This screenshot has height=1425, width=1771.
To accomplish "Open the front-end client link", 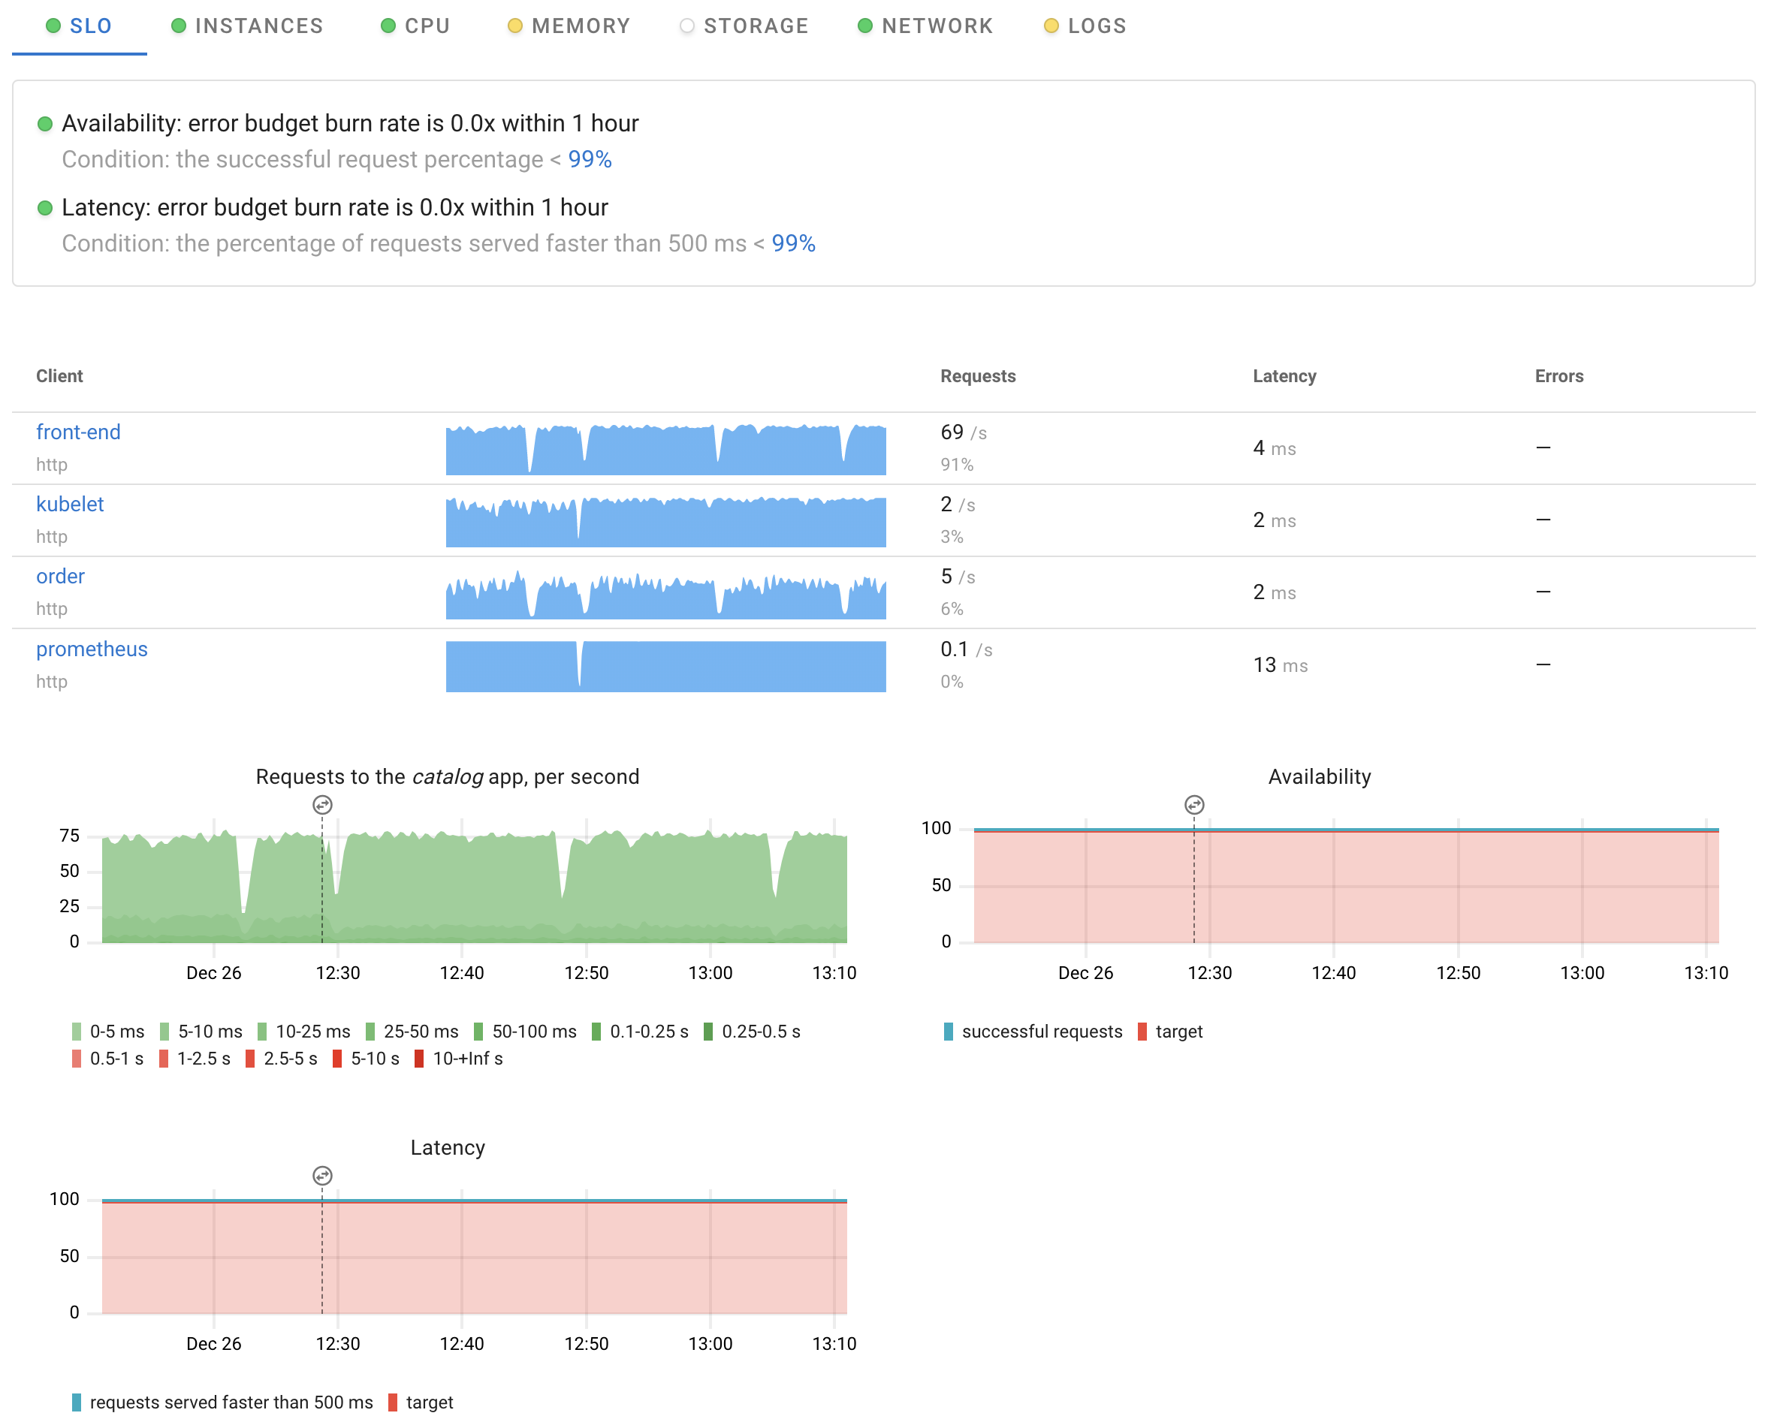I will 78,432.
